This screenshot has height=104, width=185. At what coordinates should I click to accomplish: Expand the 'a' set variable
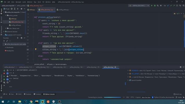pyautogui.click(x=128, y=77)
